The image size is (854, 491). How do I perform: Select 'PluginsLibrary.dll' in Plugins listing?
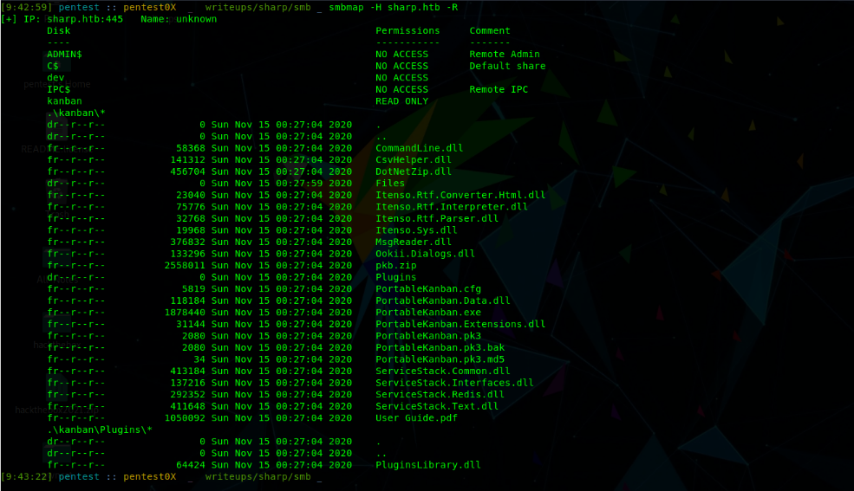(428, 465)
